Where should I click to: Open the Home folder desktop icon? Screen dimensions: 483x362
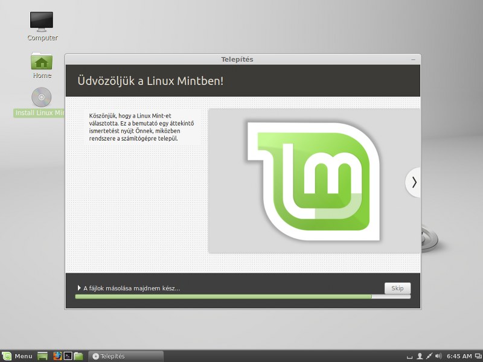42,65
